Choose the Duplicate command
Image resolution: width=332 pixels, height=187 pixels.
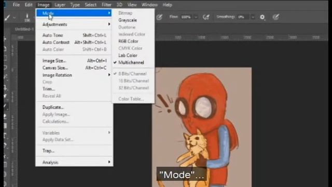[x=74, y=108]
